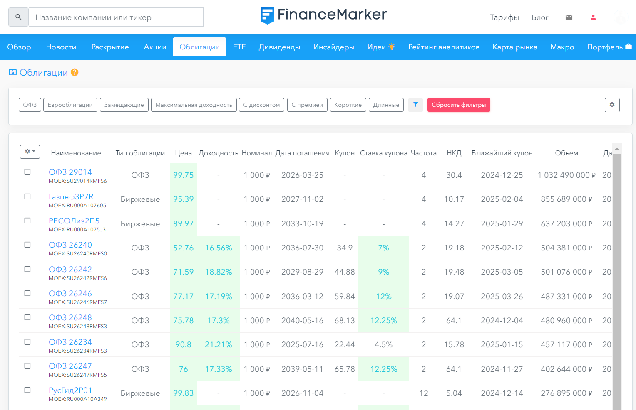The height and width of the screenshot is (410, 636).
Task: Apply the Еврооблигации quick filter
Action: tap(70, 105)
